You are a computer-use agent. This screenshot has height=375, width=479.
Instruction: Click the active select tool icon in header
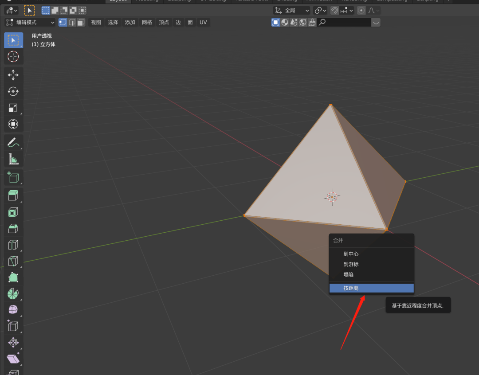pos(29,11)
